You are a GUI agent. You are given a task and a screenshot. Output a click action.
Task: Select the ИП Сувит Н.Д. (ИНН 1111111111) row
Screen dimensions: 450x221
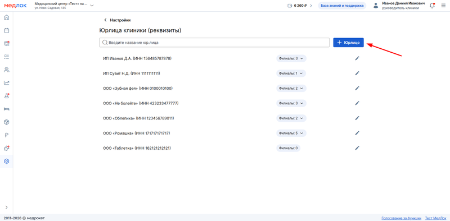132,73
